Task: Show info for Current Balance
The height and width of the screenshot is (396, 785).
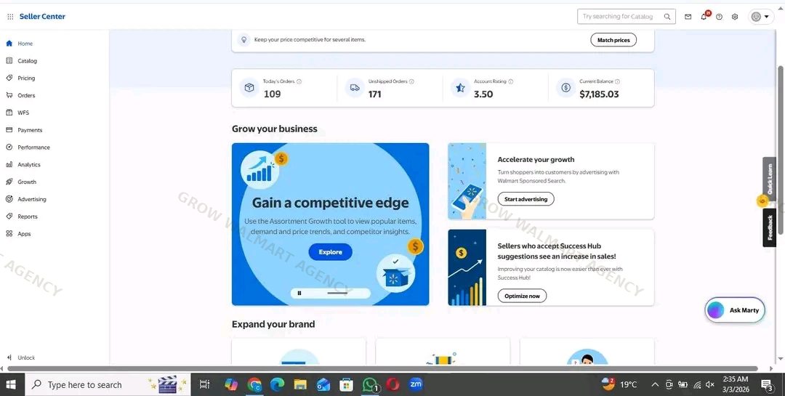Action: point(617,81)
